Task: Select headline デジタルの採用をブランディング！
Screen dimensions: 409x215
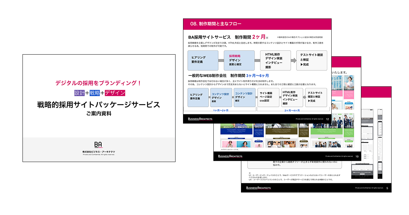Action: click(x=98, y=83)
